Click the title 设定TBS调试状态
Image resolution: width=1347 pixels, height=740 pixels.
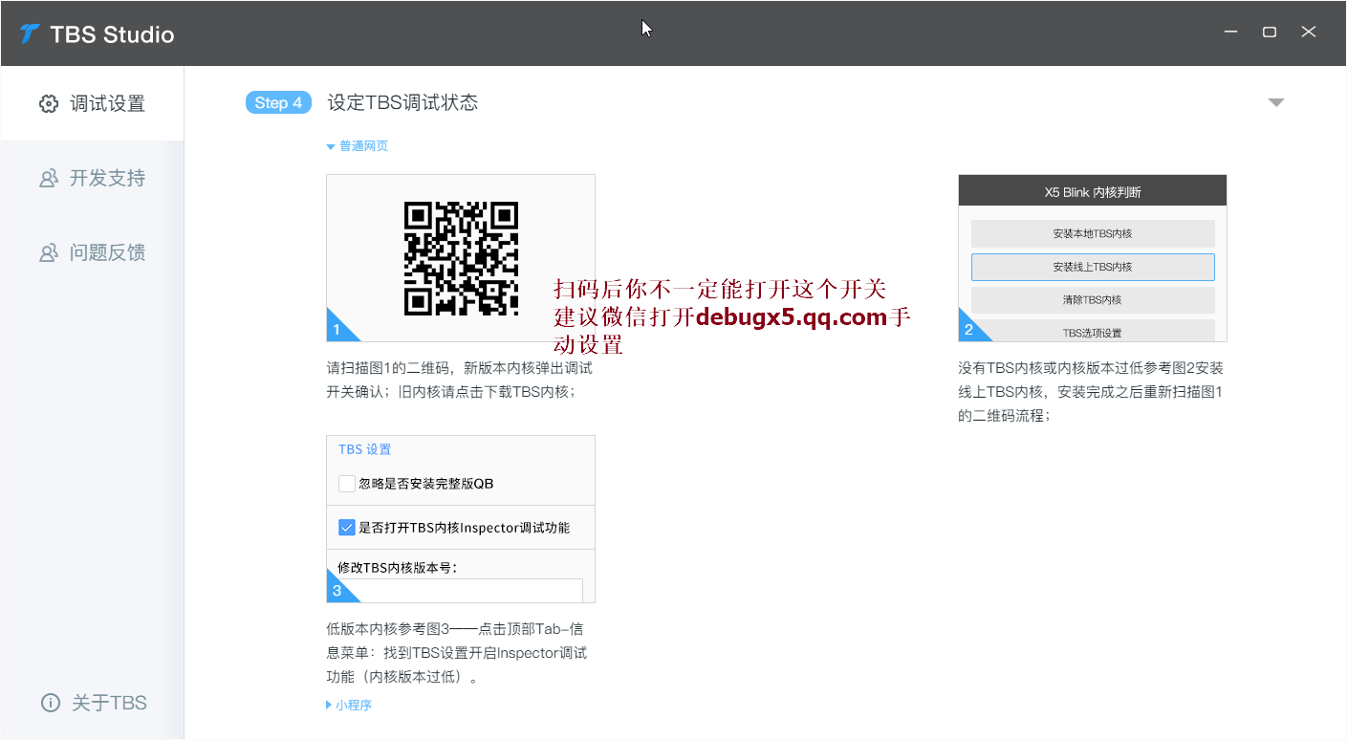point(402,102)
